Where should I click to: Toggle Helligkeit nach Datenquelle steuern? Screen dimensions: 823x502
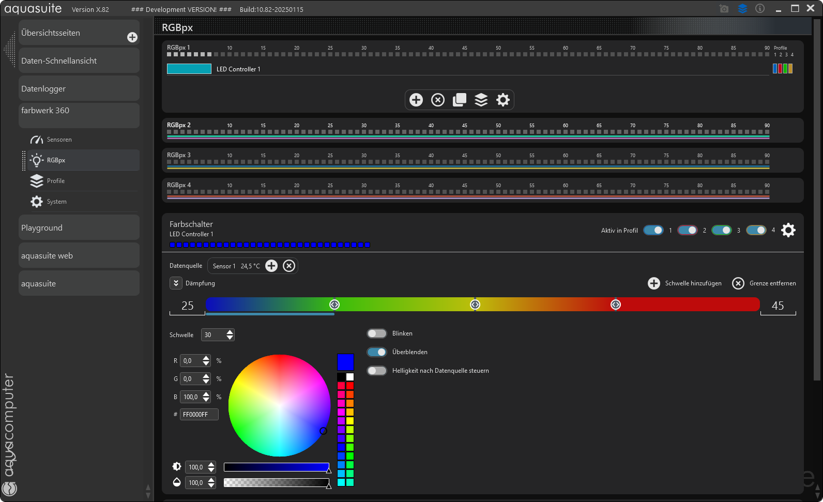[x=377, y=371]
